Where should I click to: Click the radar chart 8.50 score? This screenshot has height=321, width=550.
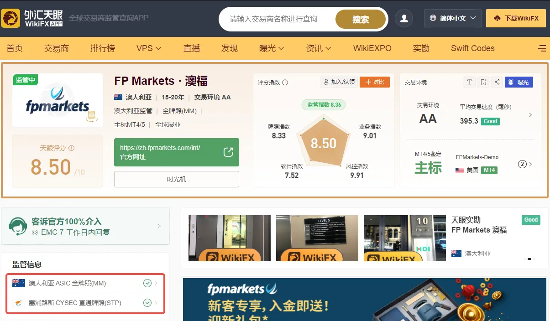click(x=324, y=143)
